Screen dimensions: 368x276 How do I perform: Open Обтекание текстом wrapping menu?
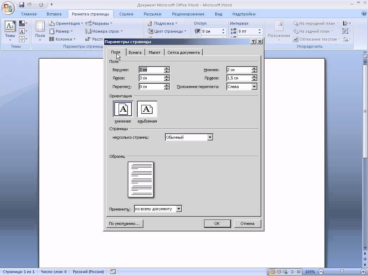316,39
